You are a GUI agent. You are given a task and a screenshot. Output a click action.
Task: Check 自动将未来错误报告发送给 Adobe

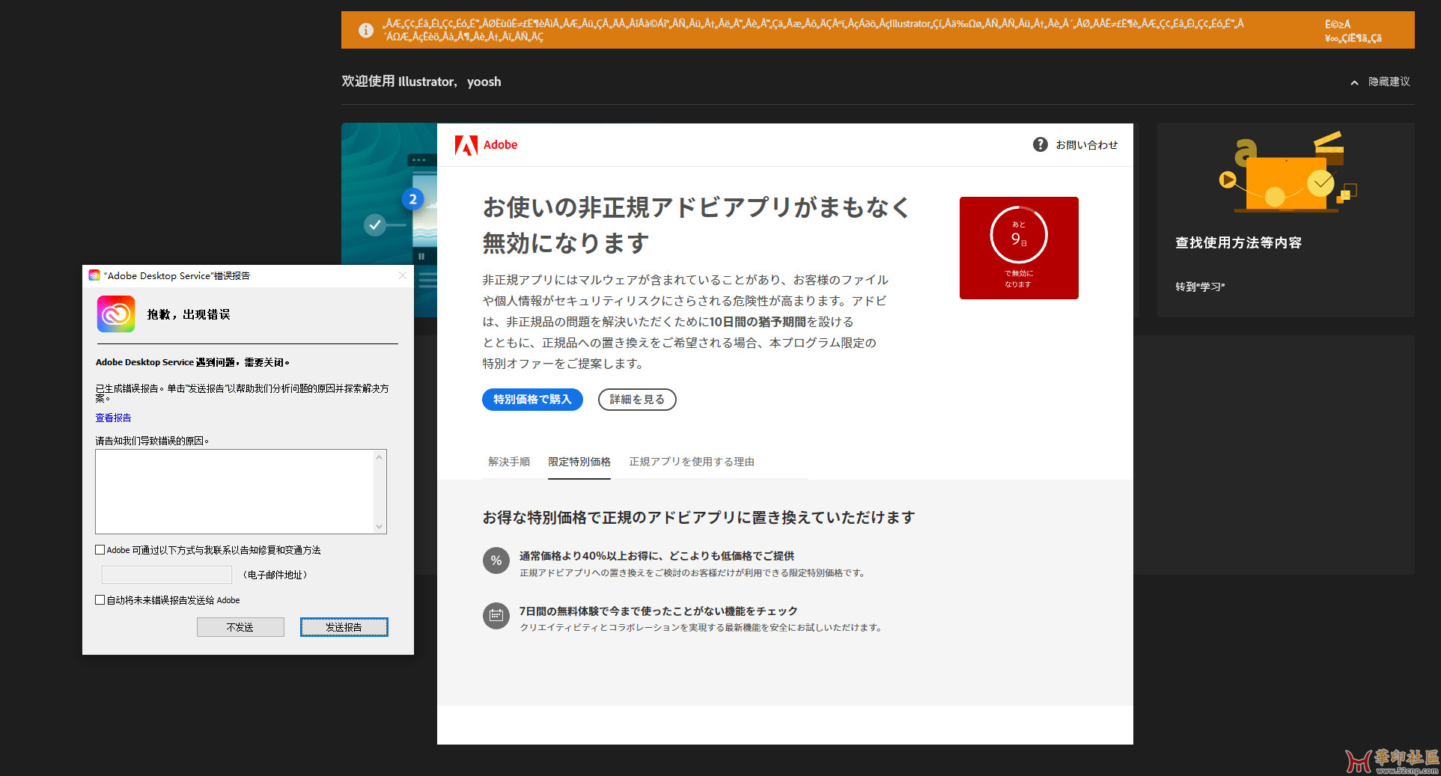[x=100, y=600]
